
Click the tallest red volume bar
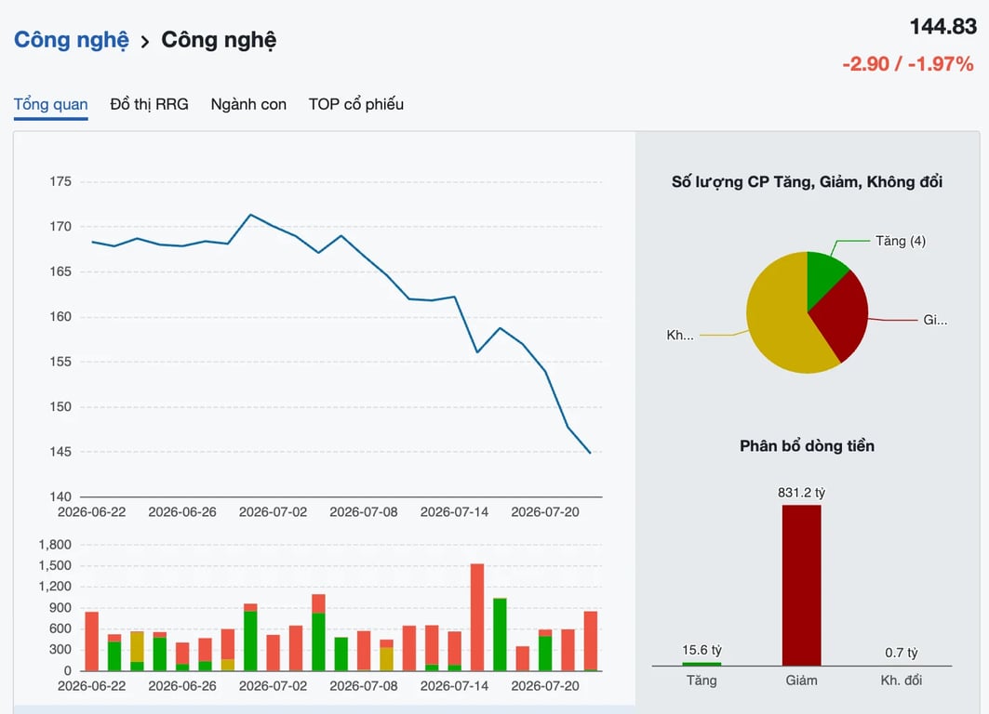point(477,617)
